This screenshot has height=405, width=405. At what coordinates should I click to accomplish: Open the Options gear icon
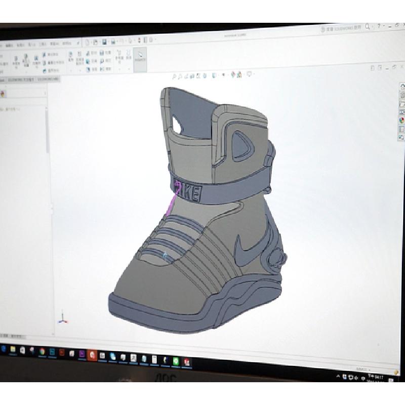pos(151,40)
